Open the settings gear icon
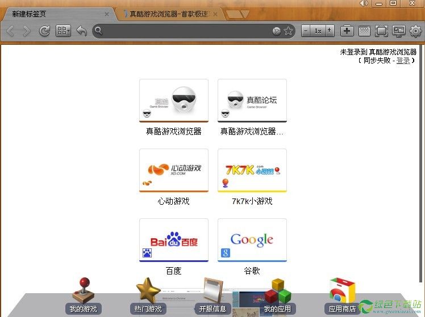 [416, 31]
